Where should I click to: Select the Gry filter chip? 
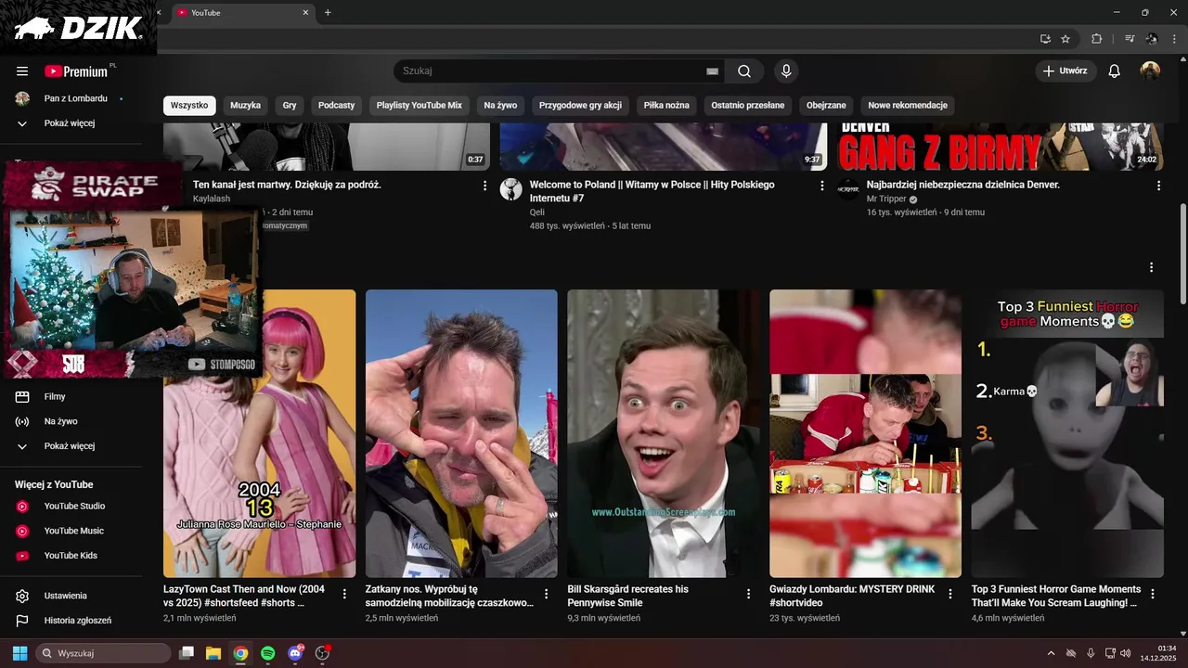[x=290, y=105]
